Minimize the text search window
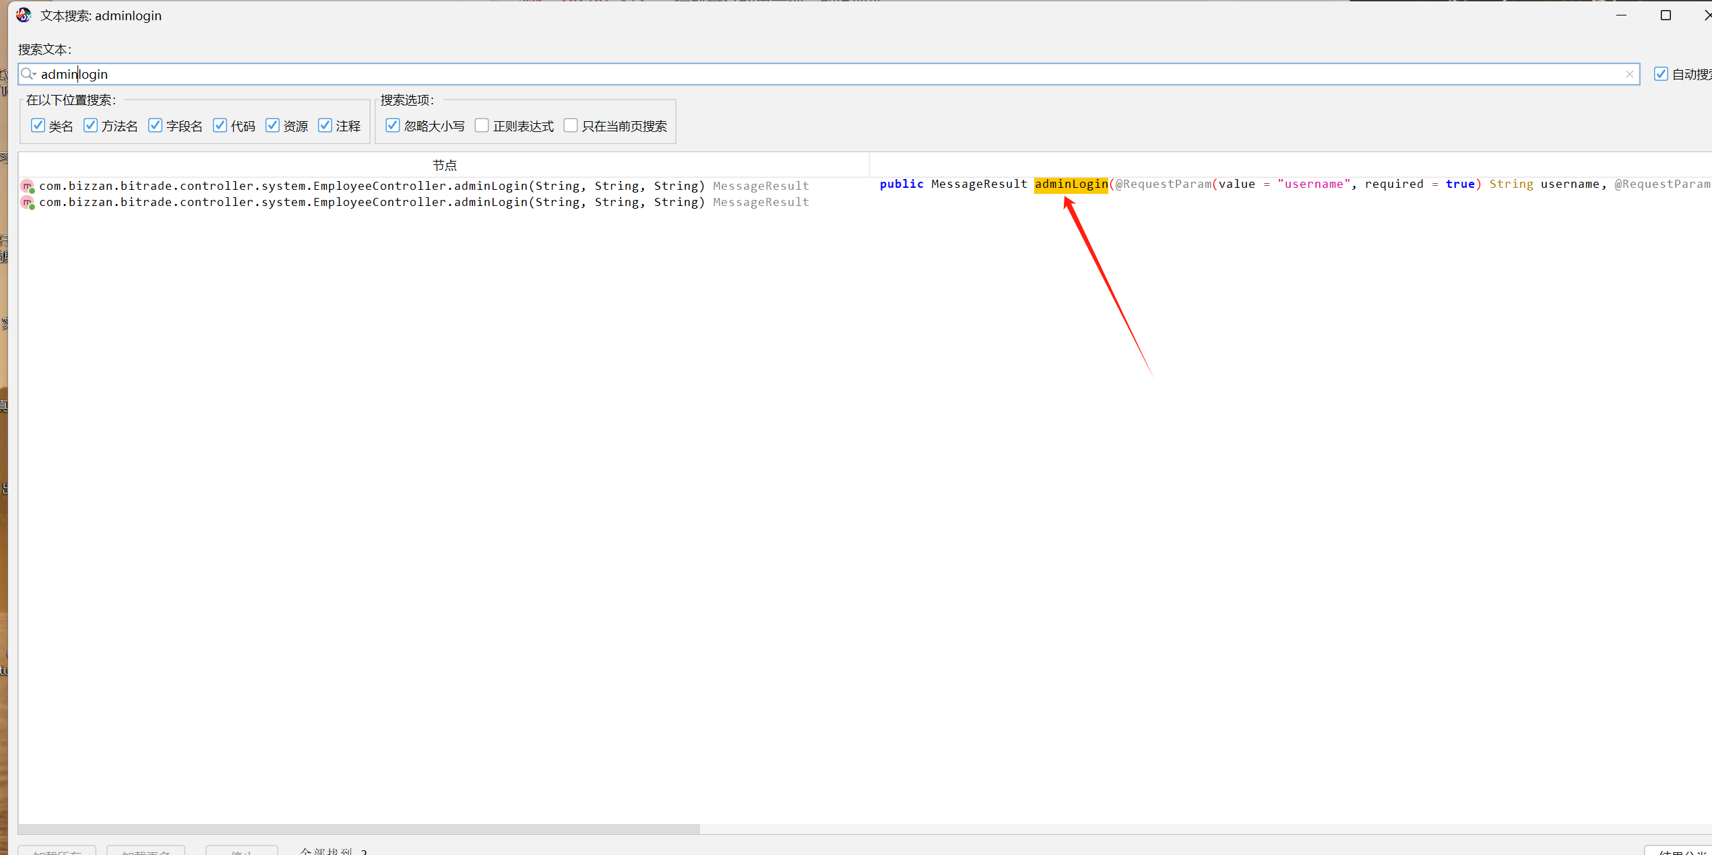This screenshot has height=855, width=1712. [1621, 15]
